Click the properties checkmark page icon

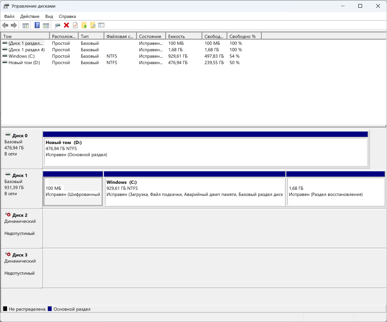click(75, 25)
